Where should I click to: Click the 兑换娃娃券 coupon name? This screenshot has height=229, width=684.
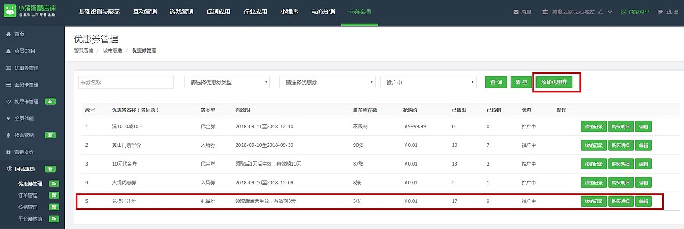[x=124, y=201]
